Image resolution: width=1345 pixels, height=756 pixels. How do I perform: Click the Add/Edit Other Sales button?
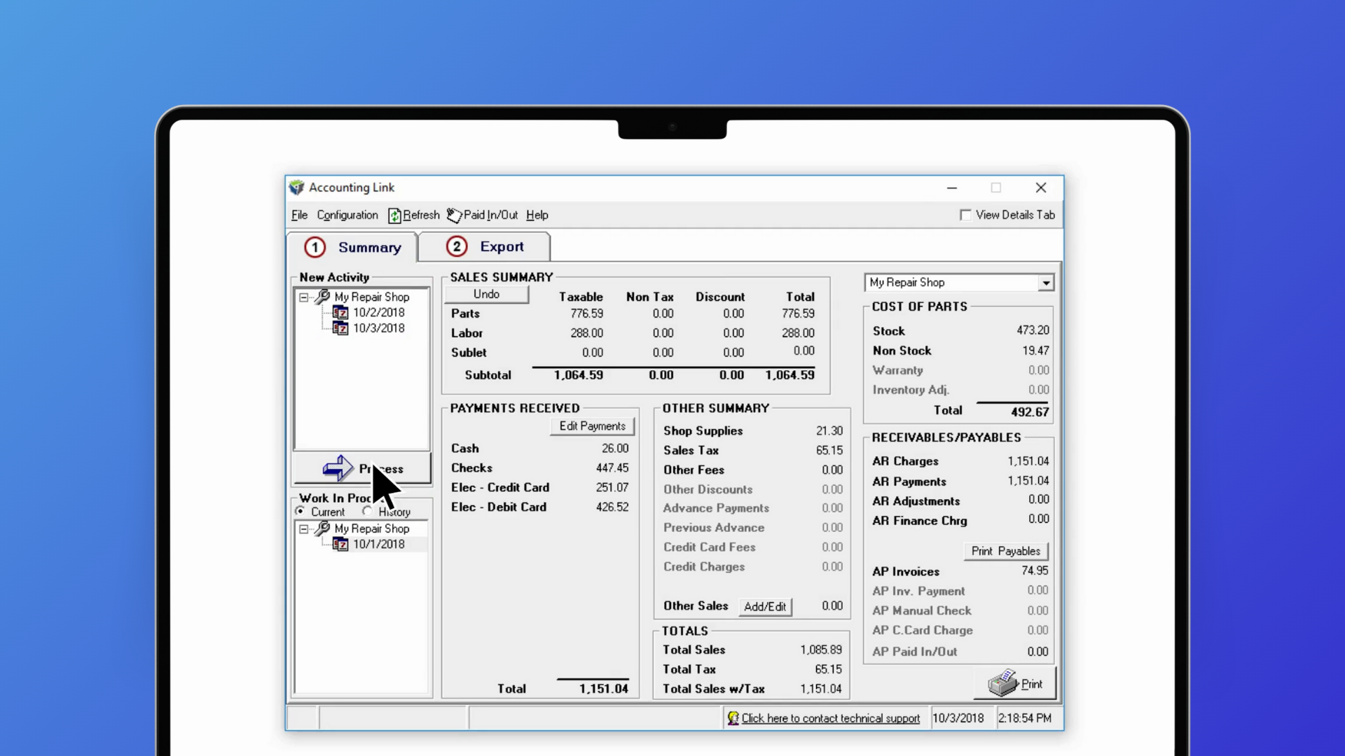pos(765,606)
